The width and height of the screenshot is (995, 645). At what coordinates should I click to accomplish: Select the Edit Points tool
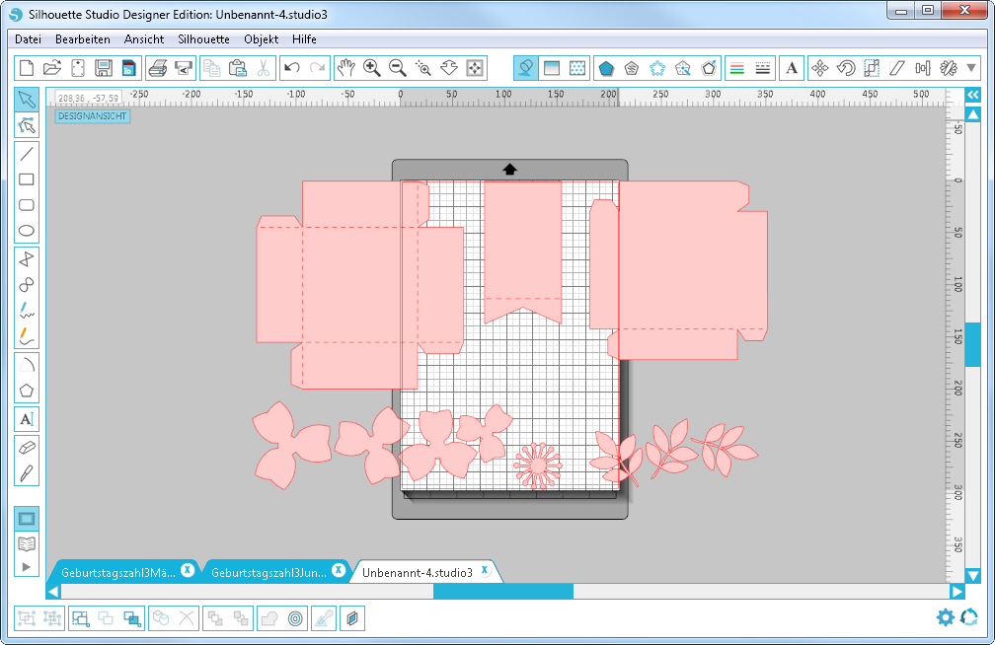pos(27,125)
